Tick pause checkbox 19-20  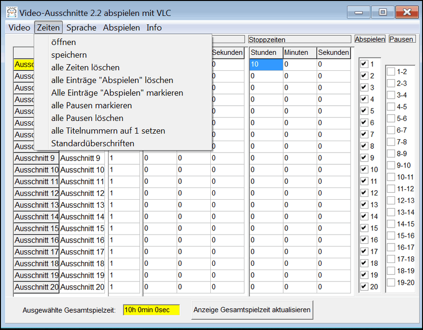(x=391, y=283)
